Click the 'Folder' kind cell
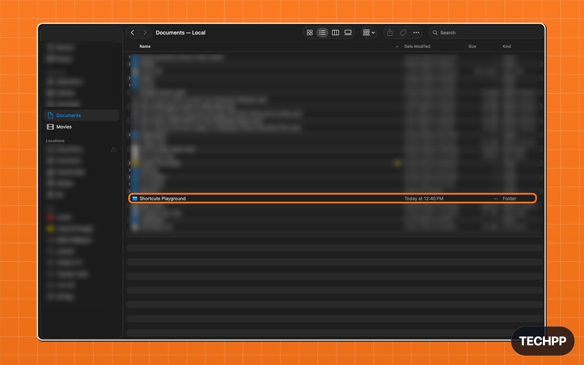584x365 pixels. (509, 199)
